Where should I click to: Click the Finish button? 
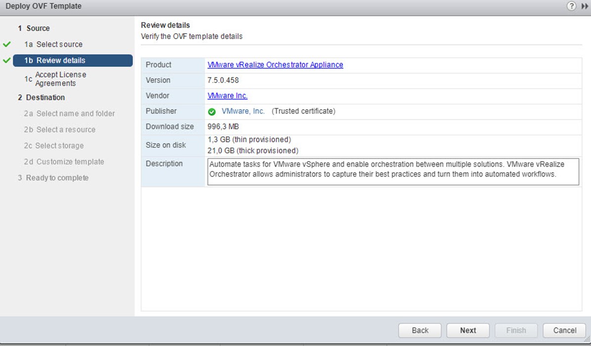pos(516,331)
